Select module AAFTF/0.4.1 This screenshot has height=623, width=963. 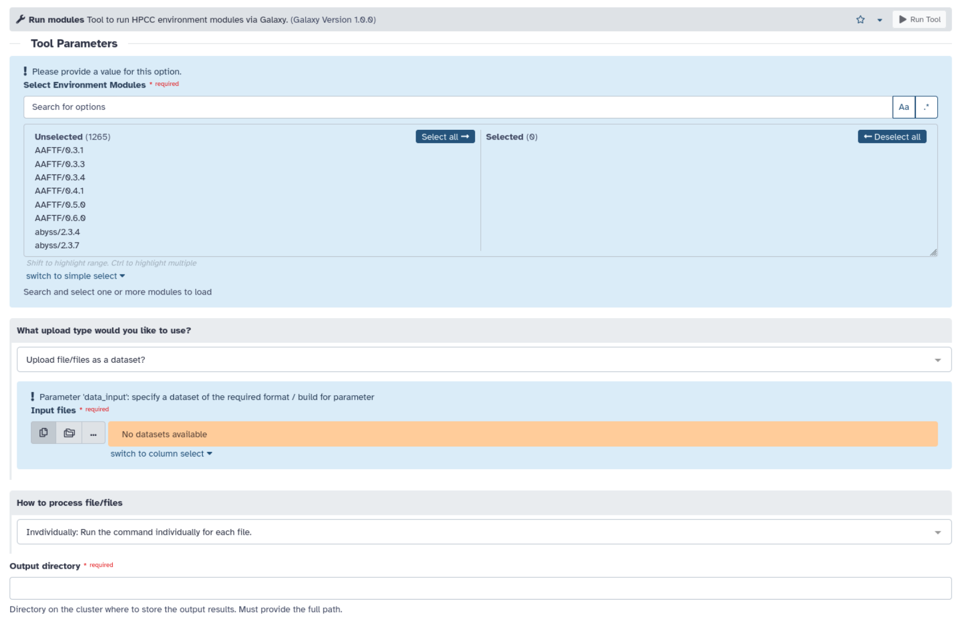(x=59, y=191)
